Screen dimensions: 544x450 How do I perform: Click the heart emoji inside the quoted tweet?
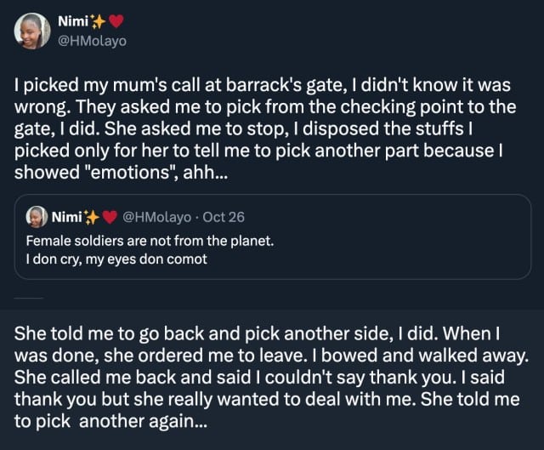click(x=109, y=217)
